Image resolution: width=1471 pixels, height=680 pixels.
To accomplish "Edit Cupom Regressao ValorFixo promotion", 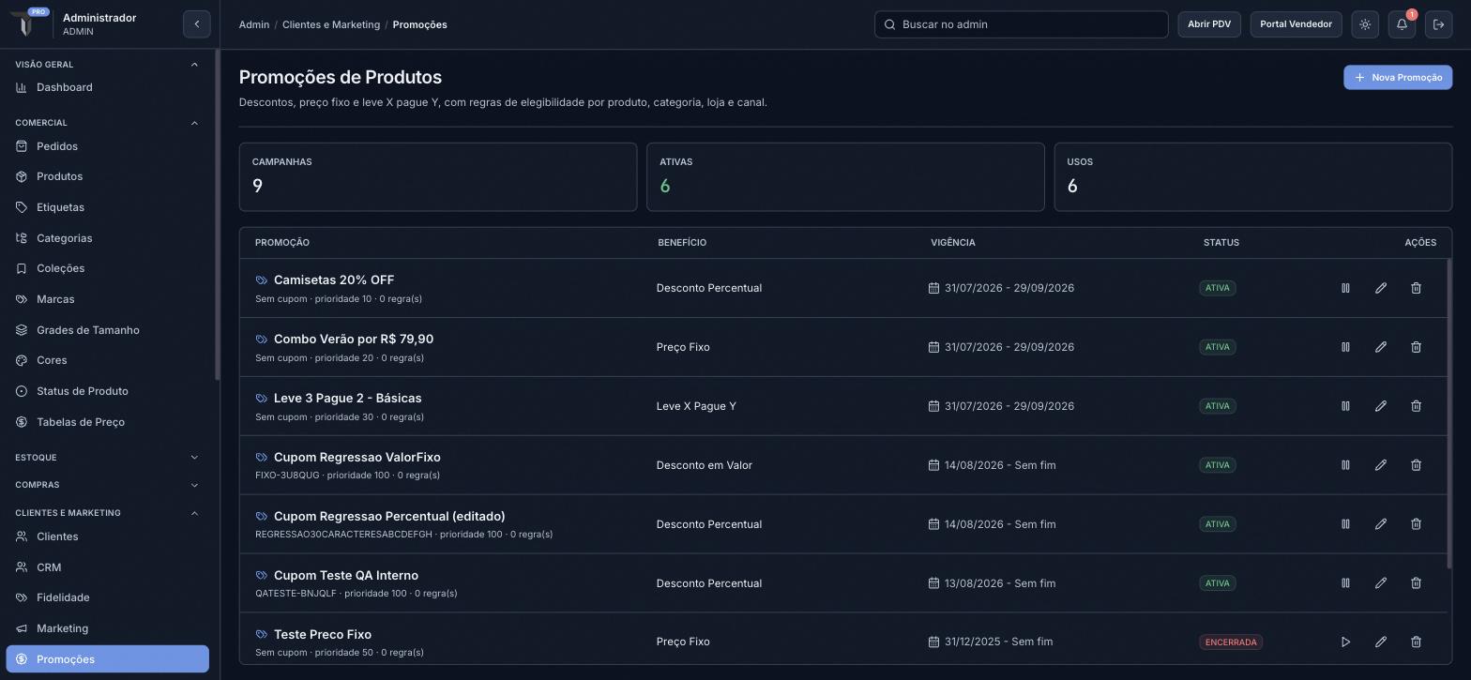I will tap(1381, 465).
